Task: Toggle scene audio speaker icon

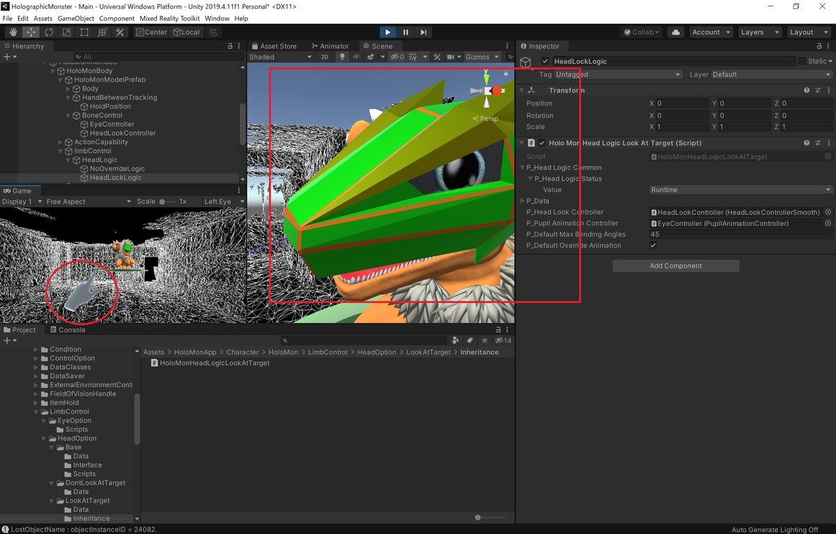Action: [x=357, y=57]
